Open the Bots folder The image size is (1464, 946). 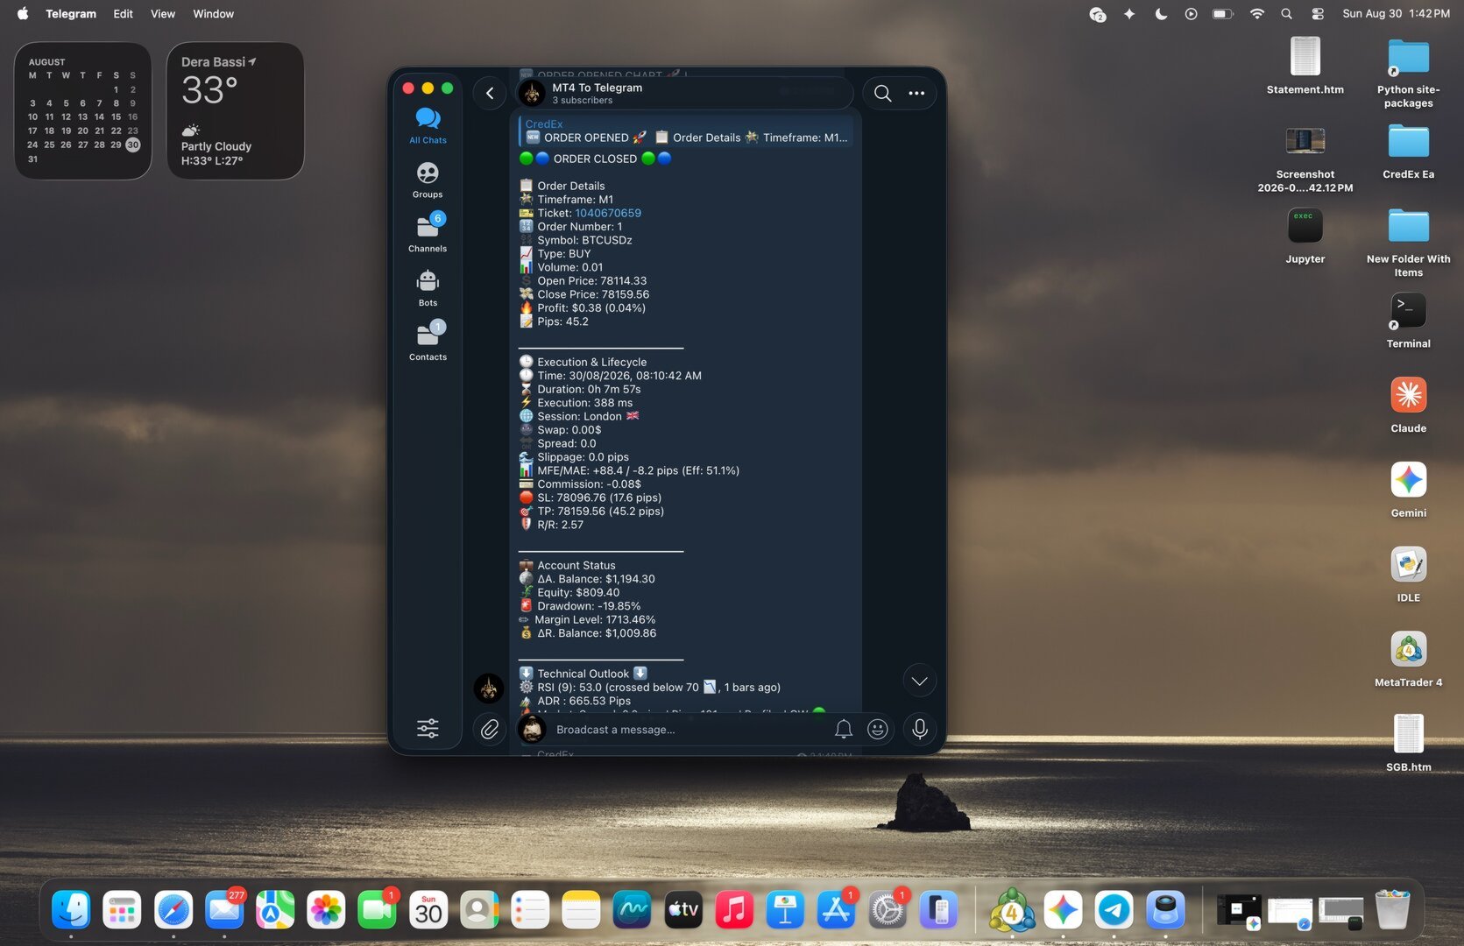tap(428, 288)
